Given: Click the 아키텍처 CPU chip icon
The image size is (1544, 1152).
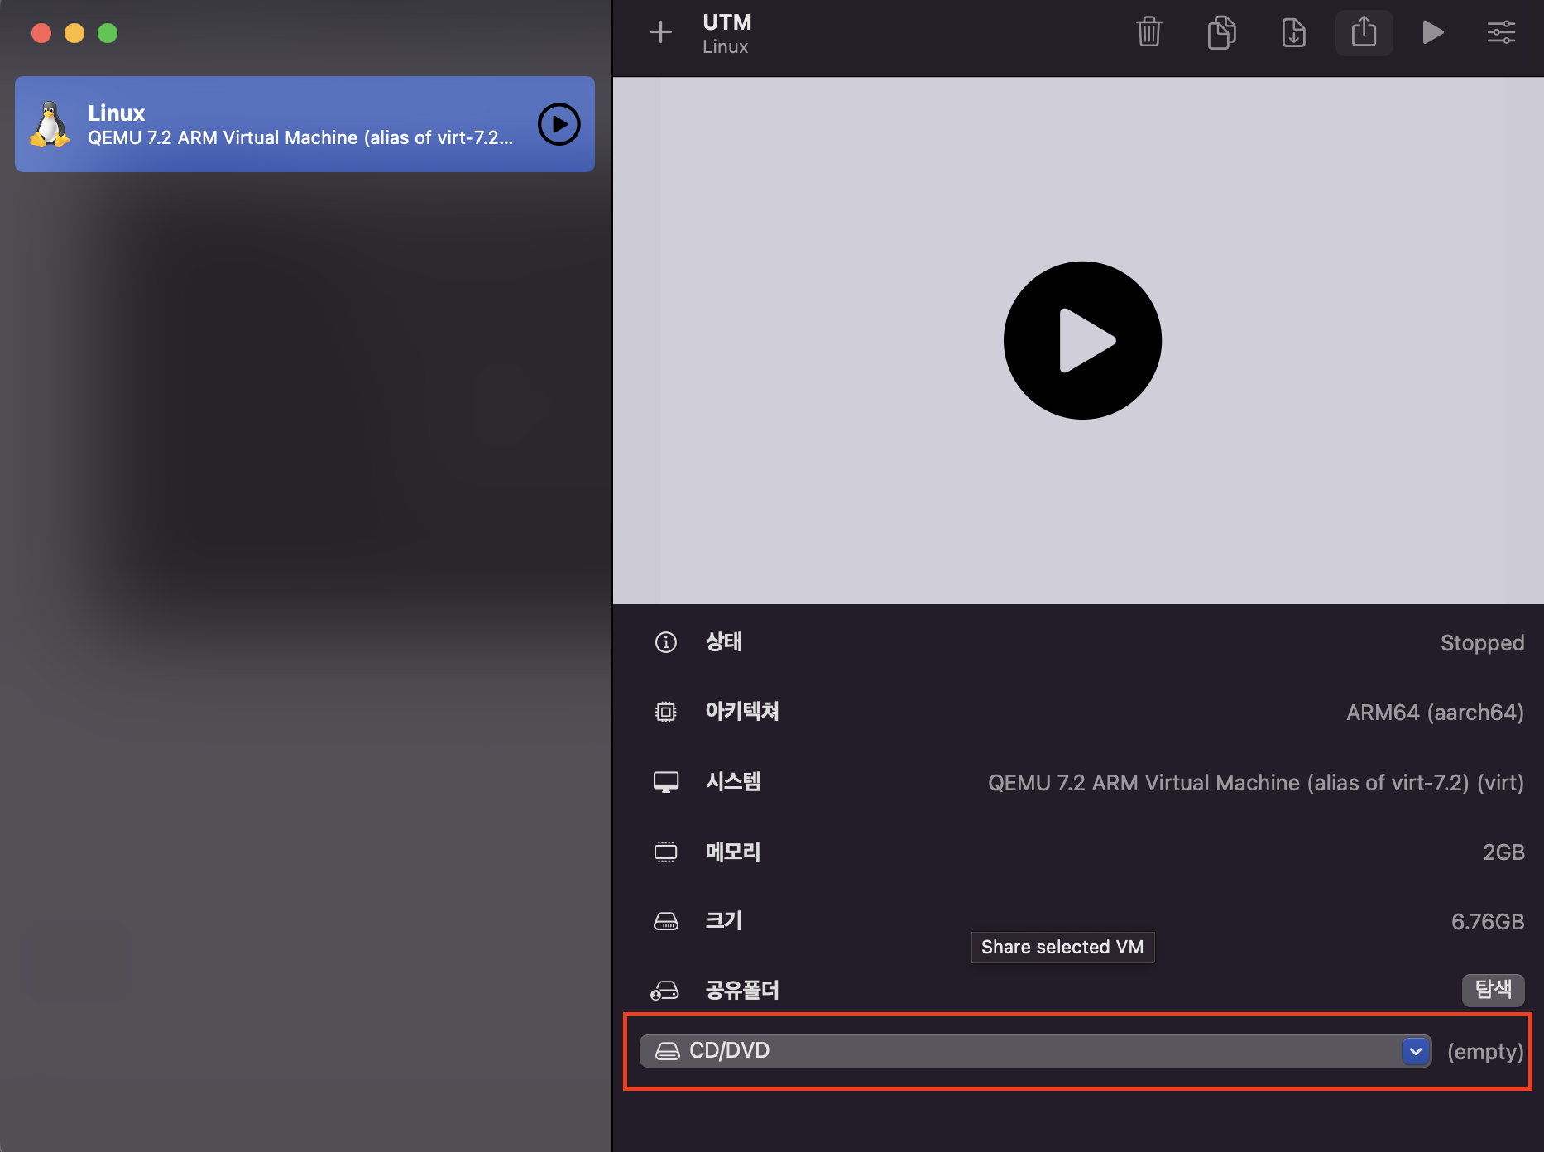Looking at the screenshot, I should click(665, 712).
